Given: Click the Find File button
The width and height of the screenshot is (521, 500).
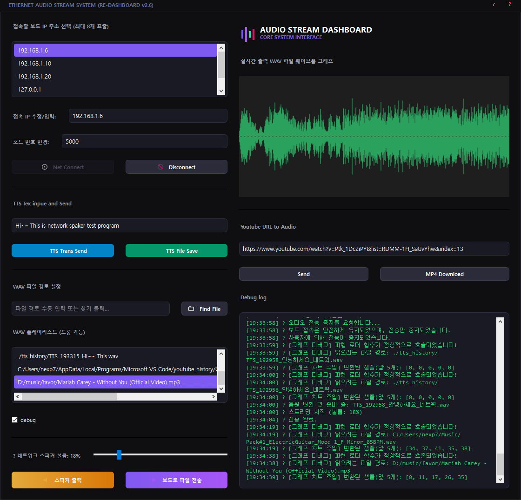Looking at the screenshot, I should coord(204,309).
